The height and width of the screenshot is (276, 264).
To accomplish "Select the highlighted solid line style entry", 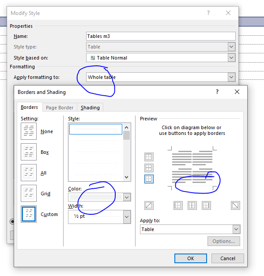I will pos(96,129).
